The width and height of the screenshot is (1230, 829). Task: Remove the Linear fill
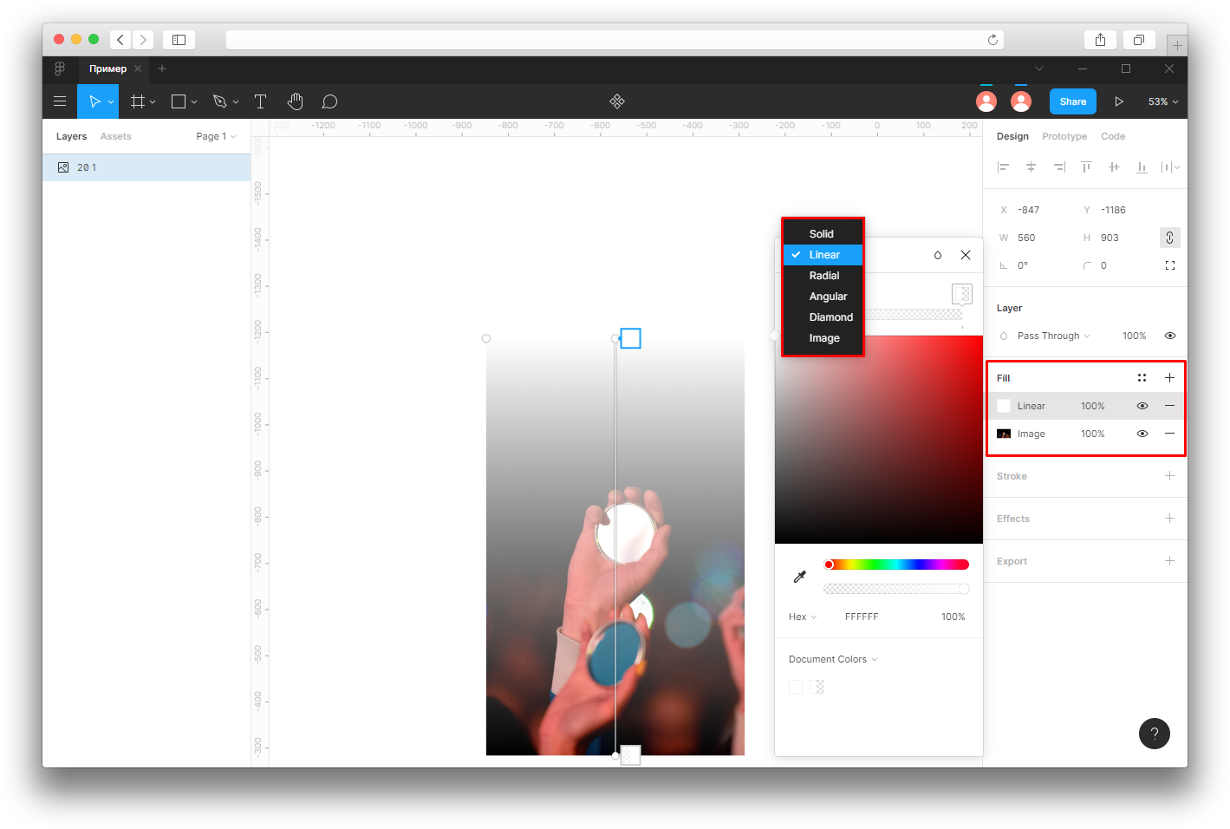click(x=1169, y=406)
